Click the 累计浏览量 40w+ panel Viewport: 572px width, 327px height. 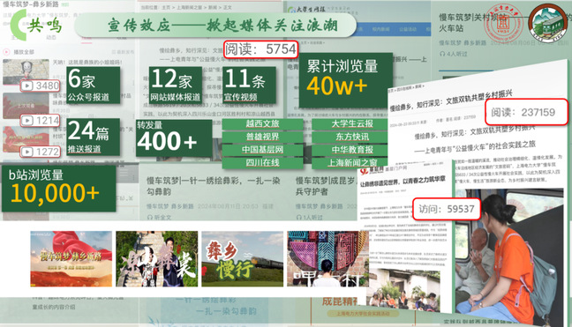345,81
